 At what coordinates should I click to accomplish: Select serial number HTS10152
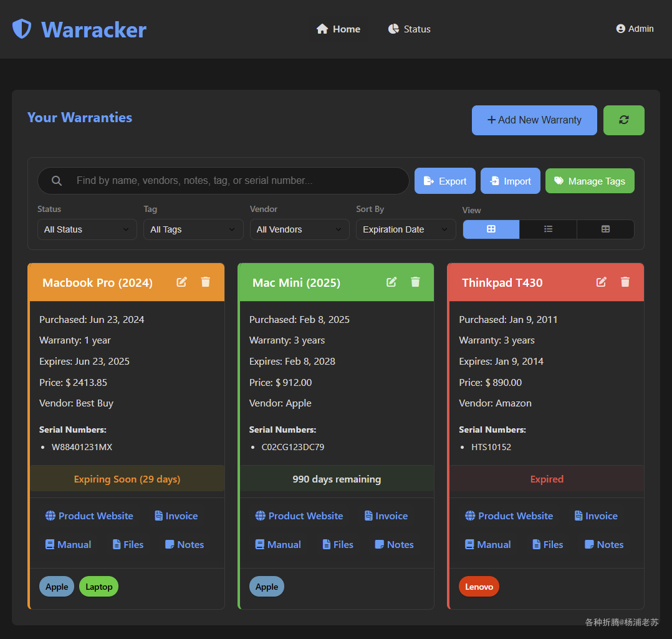(x=491, y=447)
